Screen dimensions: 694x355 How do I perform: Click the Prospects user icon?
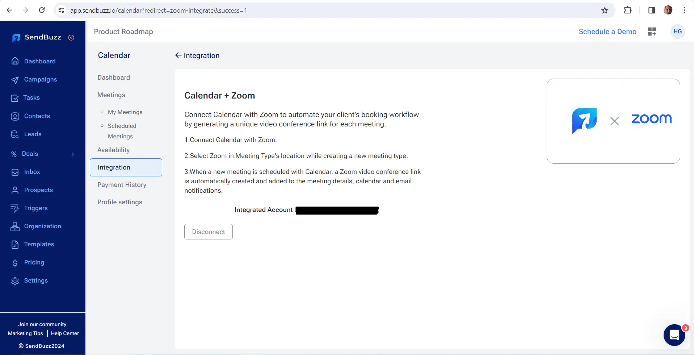point(15,190)
